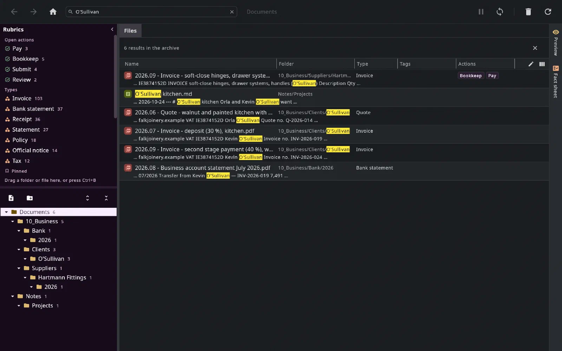Select the O'Sullivan client folder
562x351 pixels.
pos(51,259)
